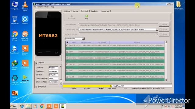Image resolution: width=195 pixels, height=109 pixels.
Task: Open Icecream Screen Recorder desktop icon
Action: point(25,50)
